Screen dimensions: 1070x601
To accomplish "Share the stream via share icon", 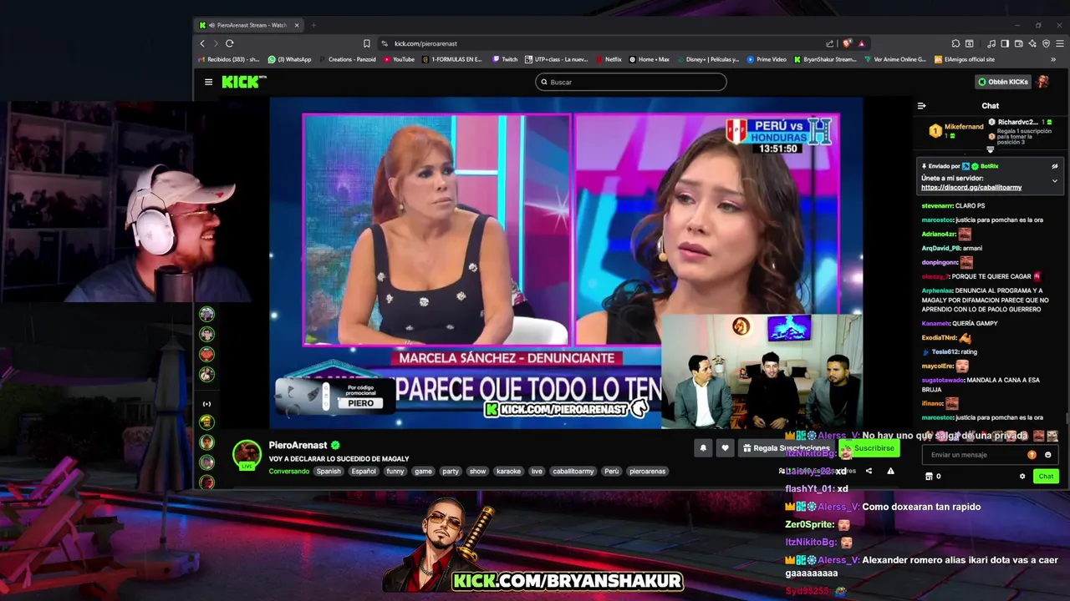I will pyautogui.click(x=869, y=471).
